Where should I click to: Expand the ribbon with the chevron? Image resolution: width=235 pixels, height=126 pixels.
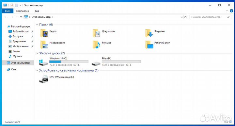[227, 11]
